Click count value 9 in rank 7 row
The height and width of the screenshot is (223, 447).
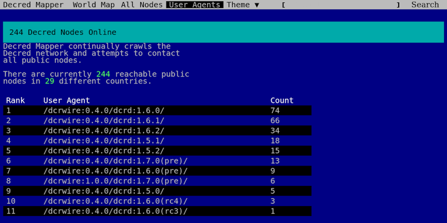(x=273, y=171)
